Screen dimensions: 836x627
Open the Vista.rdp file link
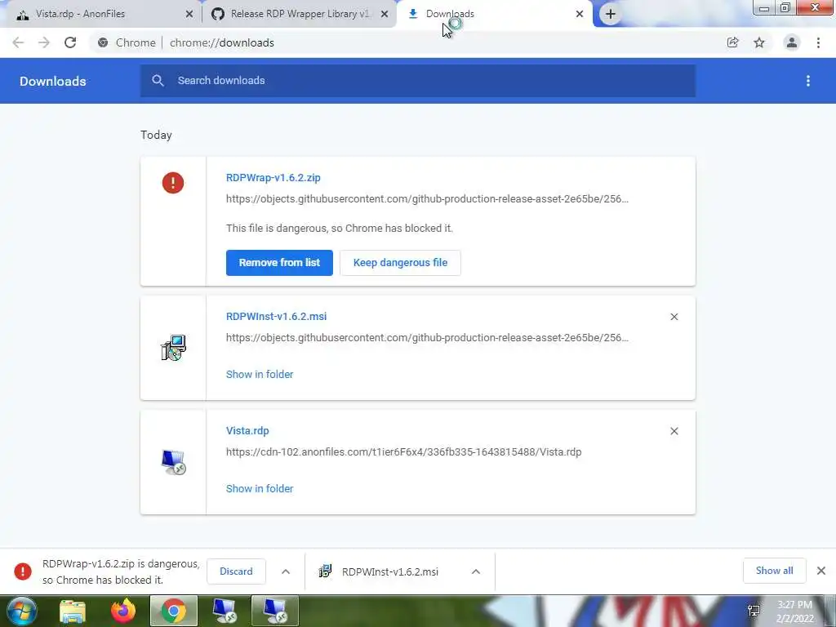[247, 430]
